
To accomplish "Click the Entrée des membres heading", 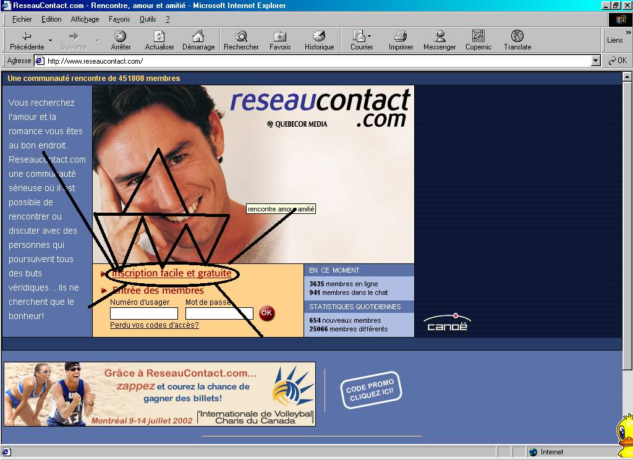I will 158,291.
